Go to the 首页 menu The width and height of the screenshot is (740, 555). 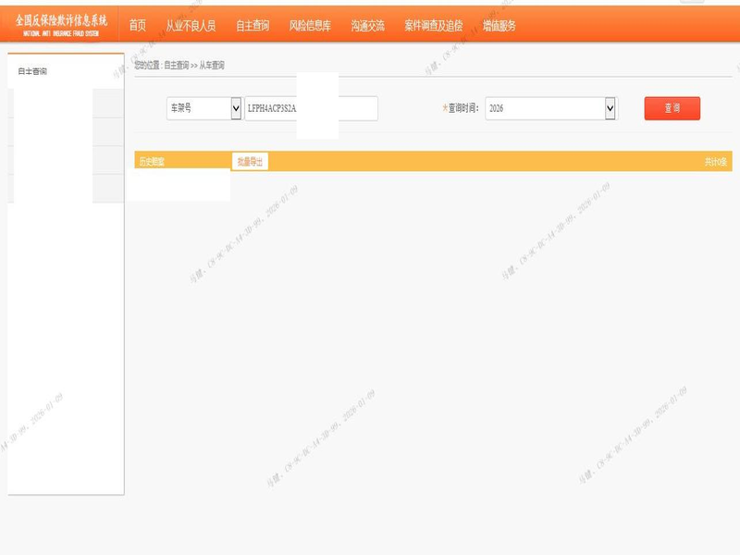(x=137, y=25)
